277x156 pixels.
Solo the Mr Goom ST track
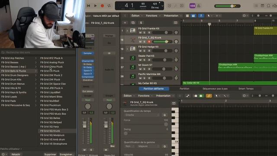(x=145, y=69)
